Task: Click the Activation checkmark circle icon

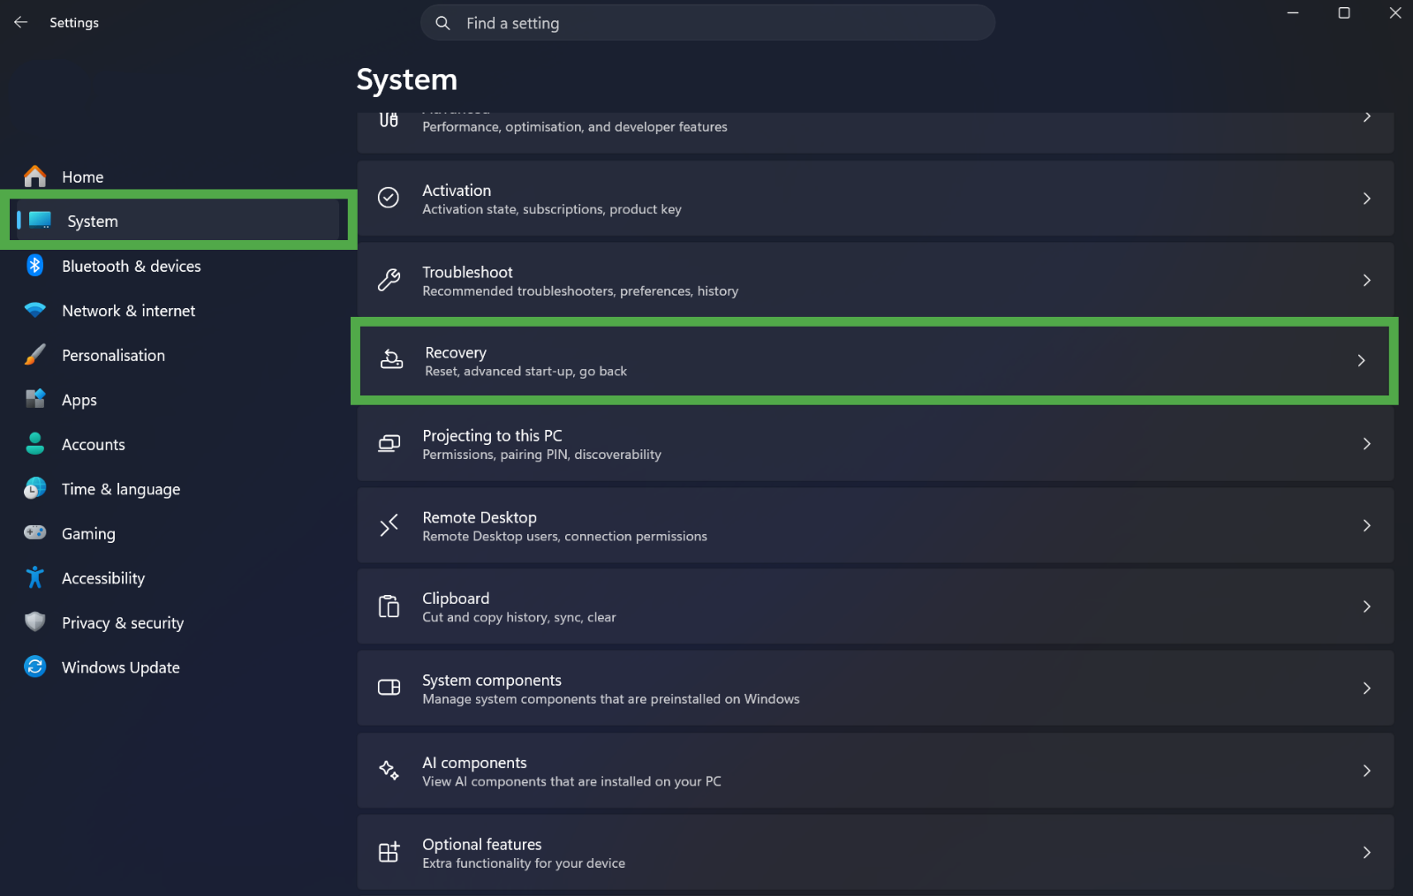Action: (389, 198)
